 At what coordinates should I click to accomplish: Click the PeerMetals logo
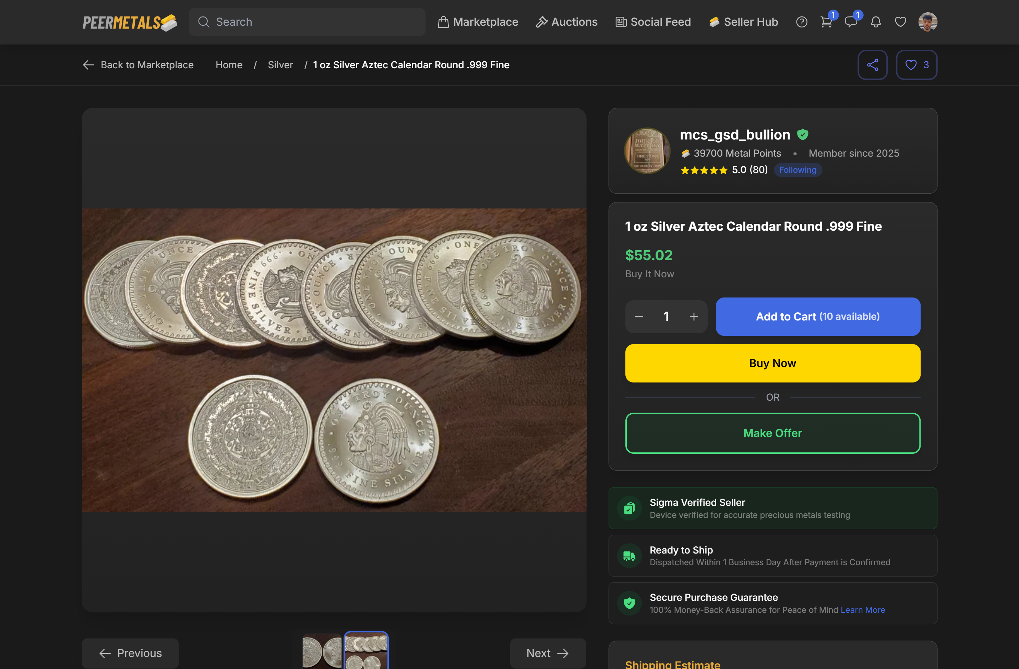129,22
